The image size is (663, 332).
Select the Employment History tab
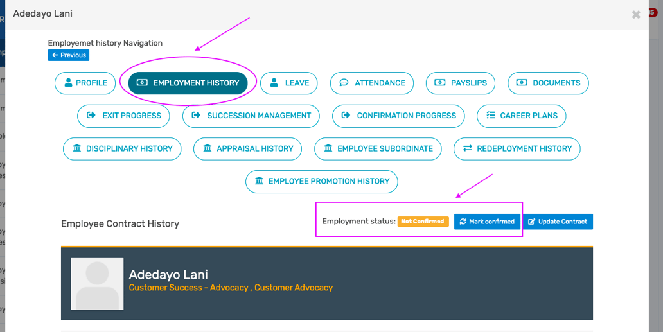(188, 83)
